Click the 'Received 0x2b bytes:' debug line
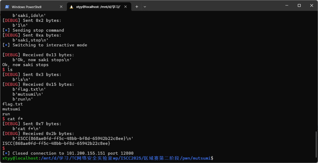 pyautogui.click(x=38, y=134)
